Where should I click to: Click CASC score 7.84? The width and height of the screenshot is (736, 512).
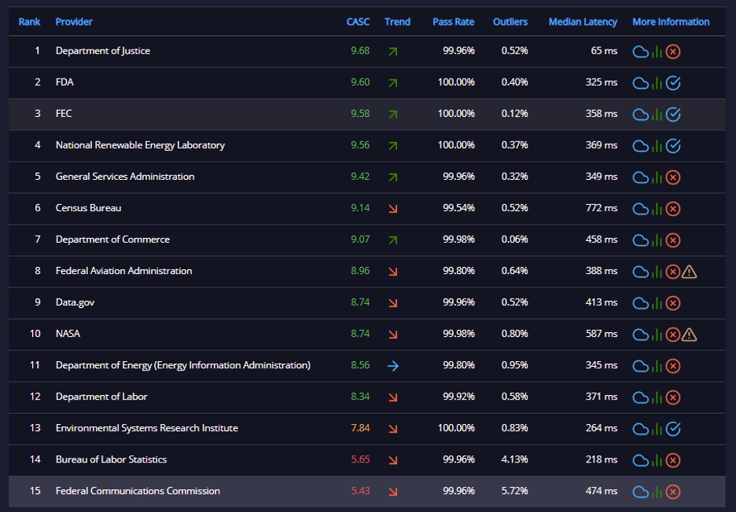coord(360,428)
